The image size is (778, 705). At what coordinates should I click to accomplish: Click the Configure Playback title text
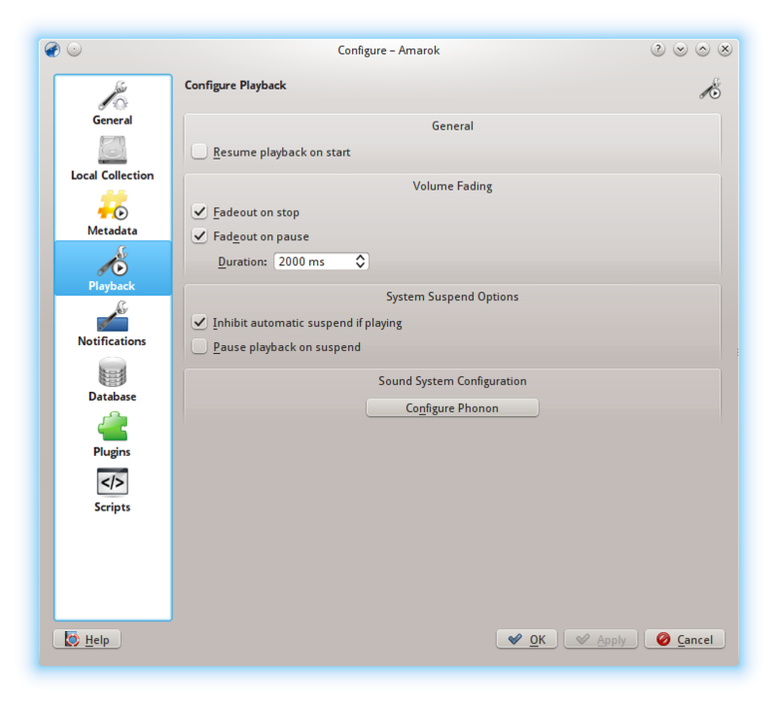coord(235,86)
